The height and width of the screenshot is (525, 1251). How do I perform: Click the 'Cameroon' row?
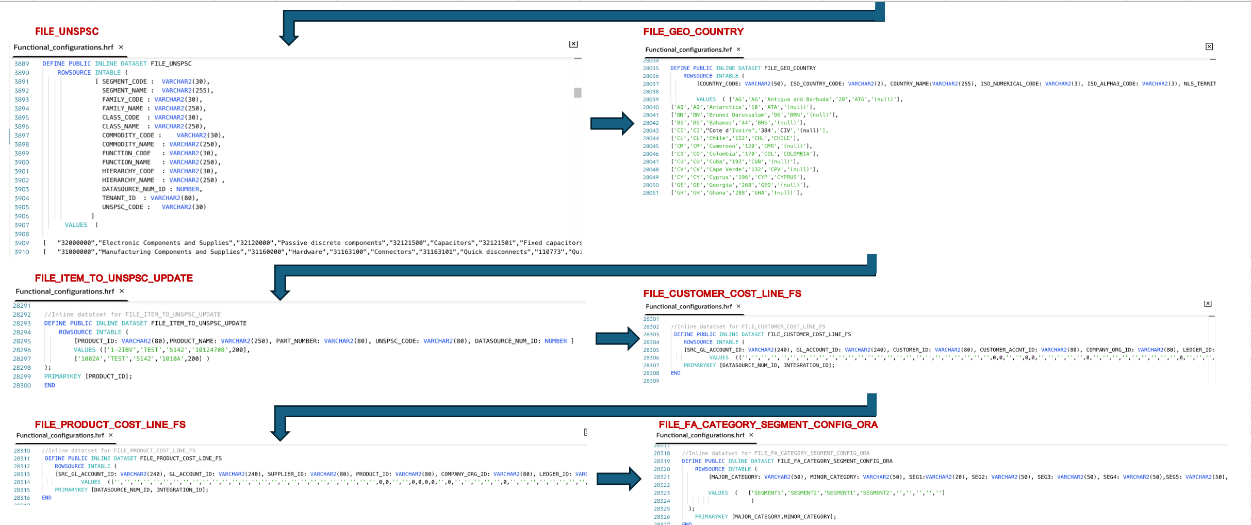point(742,146)
